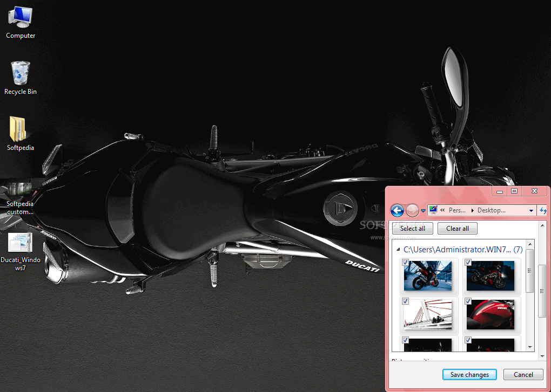Click the Pers... breadcrumb segment
The image size is (551, 392).
(457, 210)
